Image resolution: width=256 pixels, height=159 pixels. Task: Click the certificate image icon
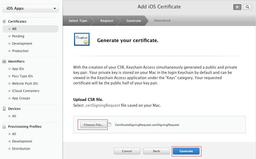coord(82,39)
